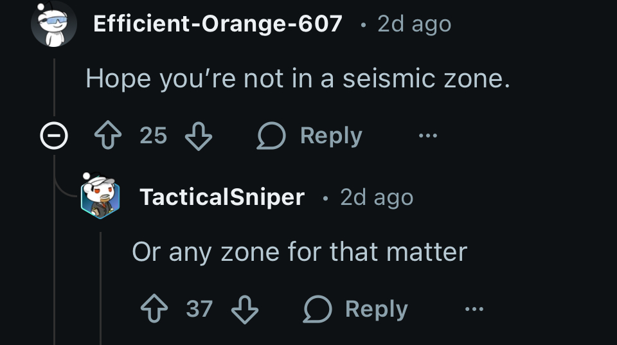The image size is (617, 345).
Task: Open more options for seismic zone comment
Action: pos(427,136)
